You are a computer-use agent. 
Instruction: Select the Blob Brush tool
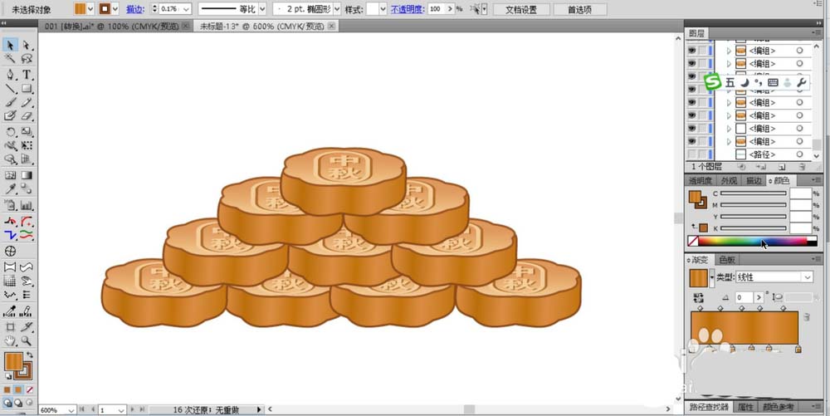click(10, 115)
